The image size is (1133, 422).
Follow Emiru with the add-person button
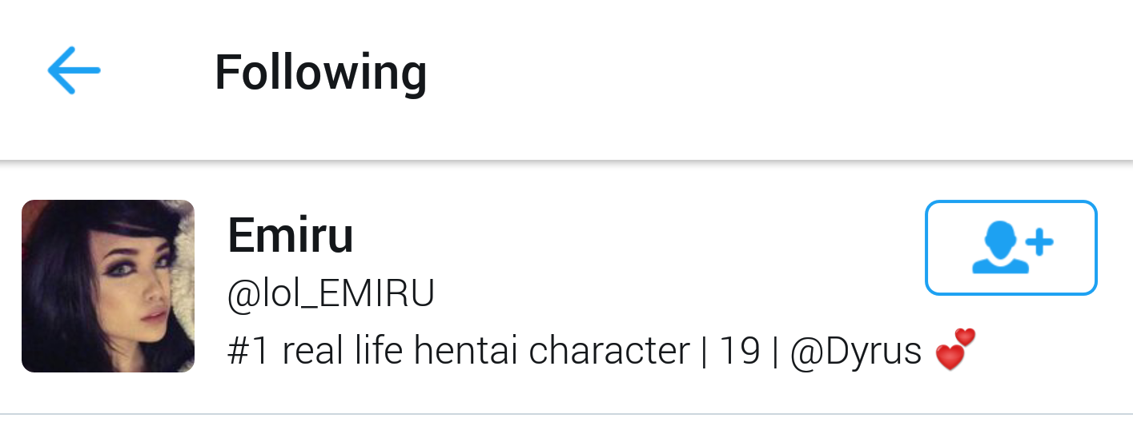[1010, 248]
